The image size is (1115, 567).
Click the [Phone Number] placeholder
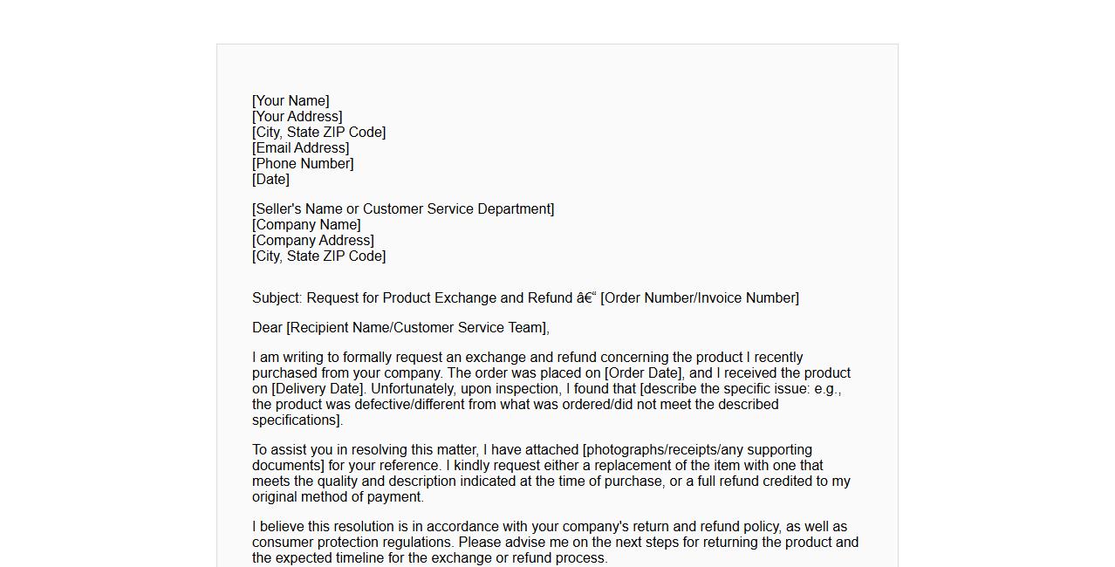[x=303, y=164]
